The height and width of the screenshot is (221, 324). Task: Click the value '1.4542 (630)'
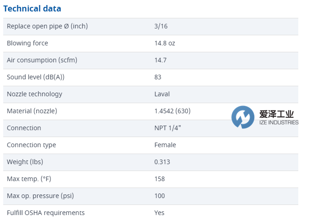173,111
